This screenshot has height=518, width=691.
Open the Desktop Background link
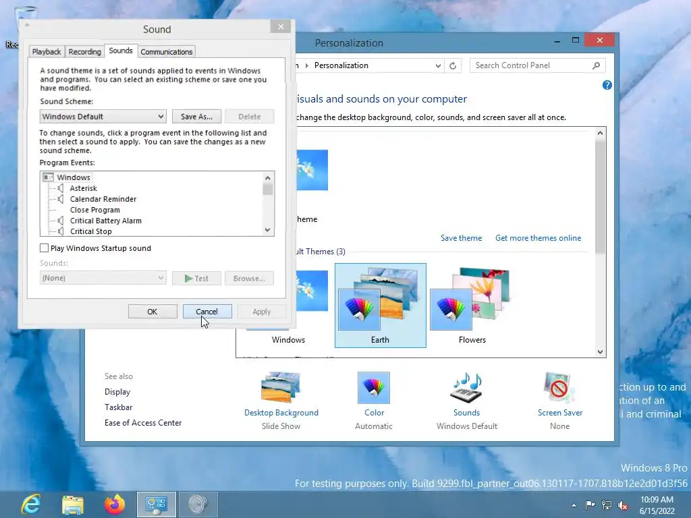point(281,413)
